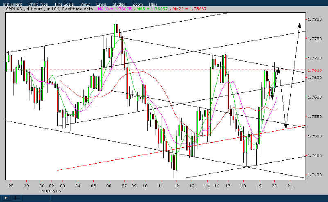
Task: Click the 07 date label on time axis
Action: point(124,186)
